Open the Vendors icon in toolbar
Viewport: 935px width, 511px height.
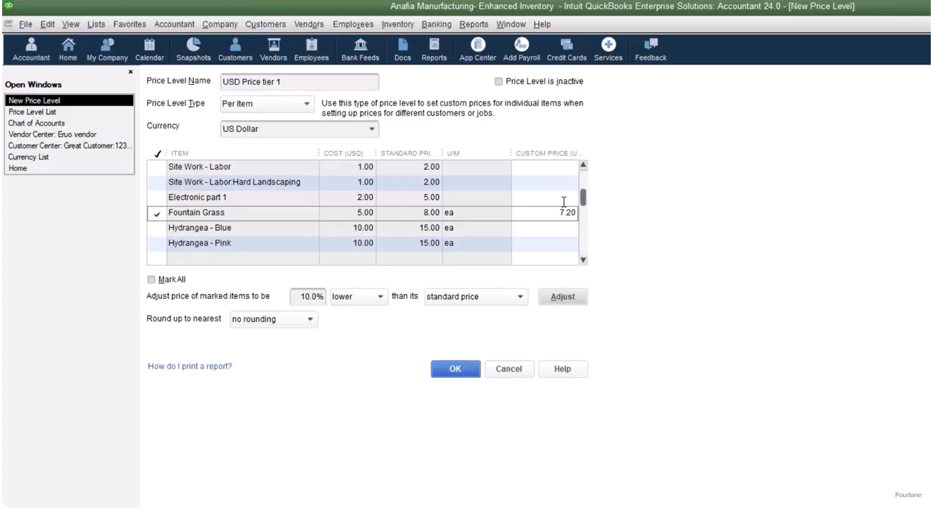(273, 49)
